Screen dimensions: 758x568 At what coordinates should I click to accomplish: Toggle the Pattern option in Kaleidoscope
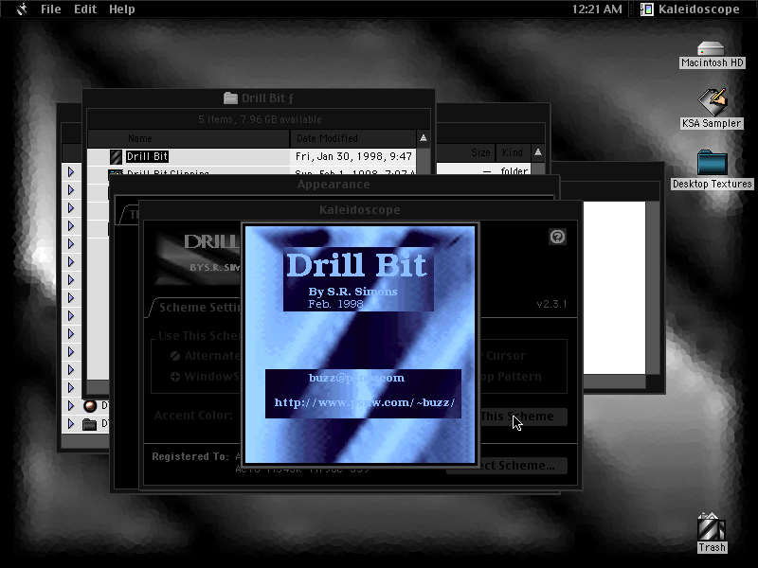[511, 377]
